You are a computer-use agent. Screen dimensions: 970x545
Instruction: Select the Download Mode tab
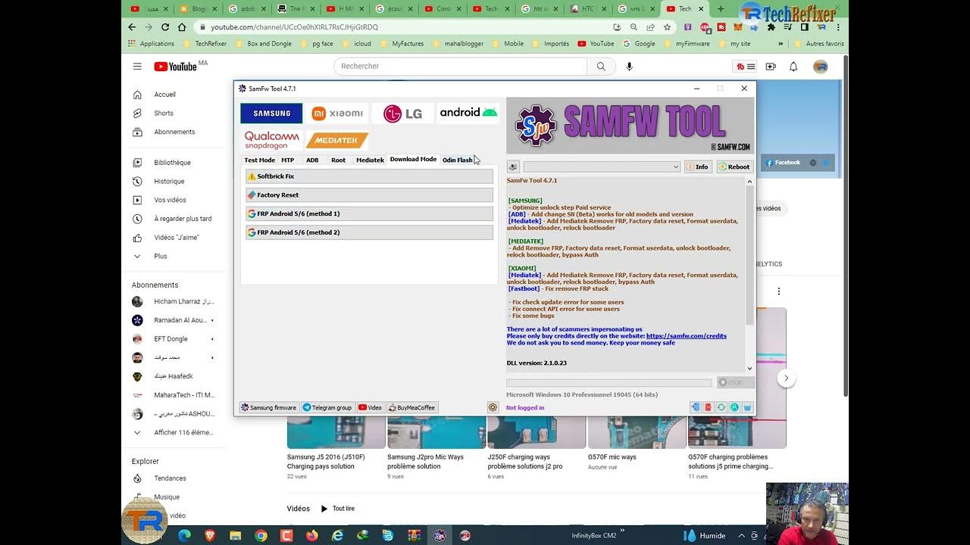413,159
